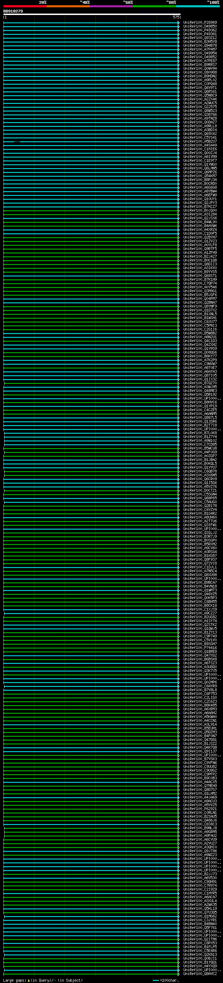
Task: Open the UniRef100_P74416 entry
Action: (x=200, y=648)
